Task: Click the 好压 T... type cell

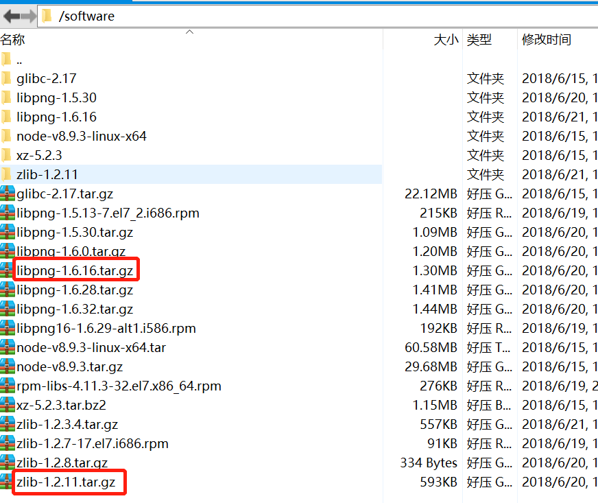Action: tap(490, 348)
